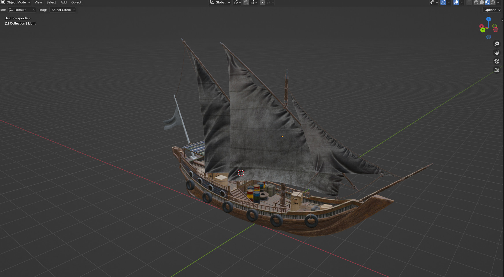
Task: Click the 3D cursor in the viewport
Action: pos(241,173)
